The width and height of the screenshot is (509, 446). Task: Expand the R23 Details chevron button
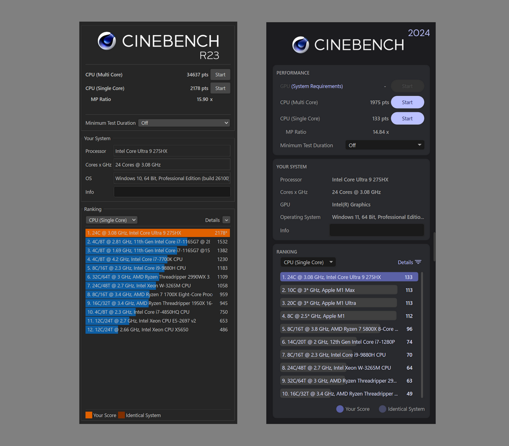pyautogui.click(x=227, y=220)
